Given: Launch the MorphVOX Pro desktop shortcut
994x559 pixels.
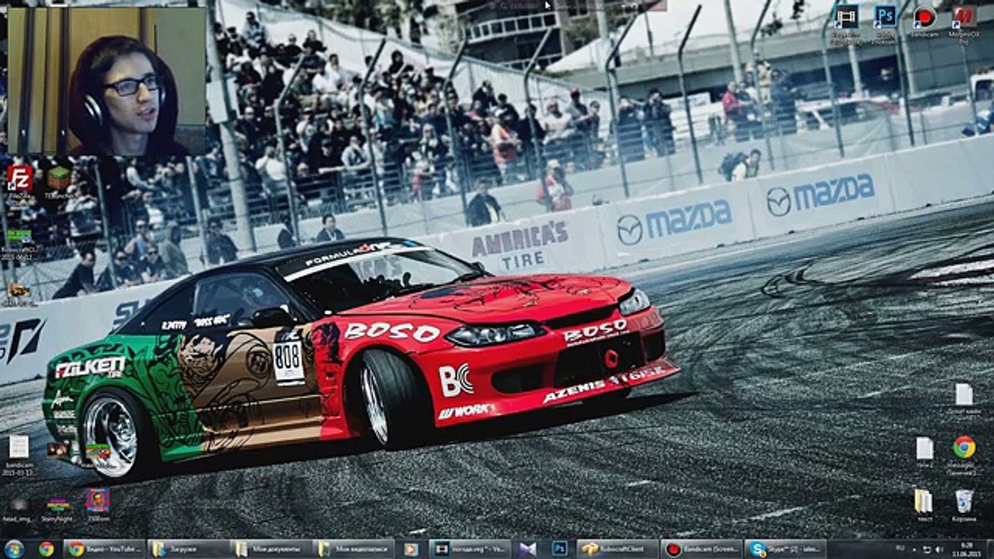Looking at the screenshot, I should (964, 16).
